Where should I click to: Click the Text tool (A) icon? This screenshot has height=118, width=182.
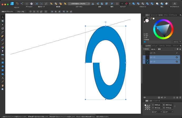pos(3,78)
